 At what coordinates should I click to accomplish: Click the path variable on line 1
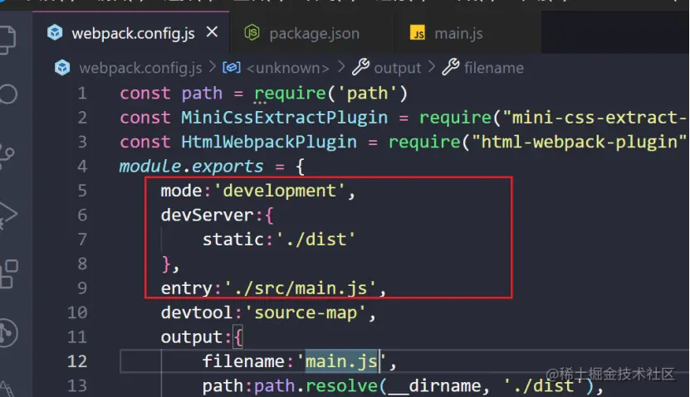(202, 94)
